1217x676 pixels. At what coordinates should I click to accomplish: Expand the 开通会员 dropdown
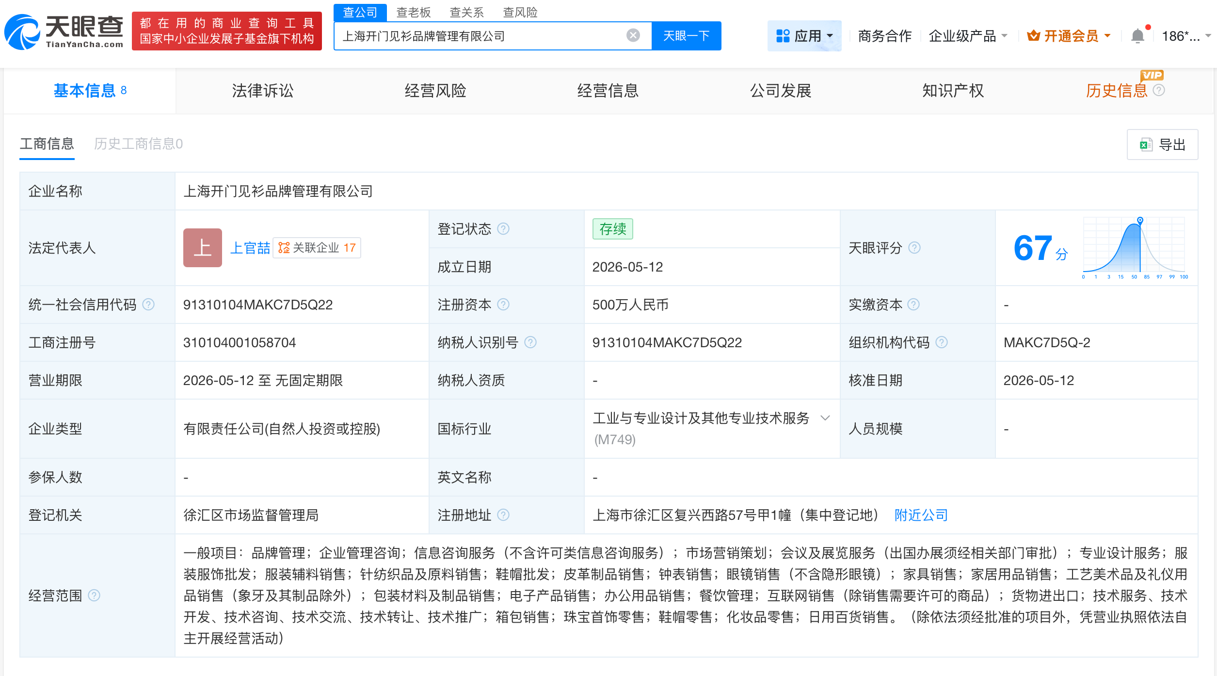(x=1069, y=36)
